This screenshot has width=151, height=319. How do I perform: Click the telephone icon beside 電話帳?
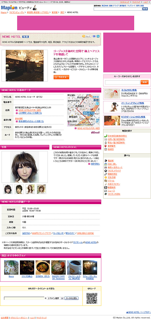pyautogui.click(x=106, y=161)
